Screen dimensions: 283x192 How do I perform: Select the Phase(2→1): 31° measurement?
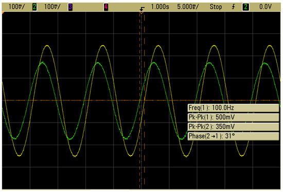(234, 136)
